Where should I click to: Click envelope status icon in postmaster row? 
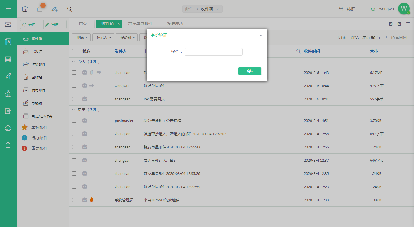coord(85,121)
